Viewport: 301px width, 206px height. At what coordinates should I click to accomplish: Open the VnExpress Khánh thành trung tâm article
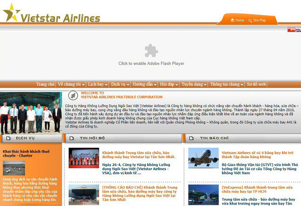click(x=257, y=189)
